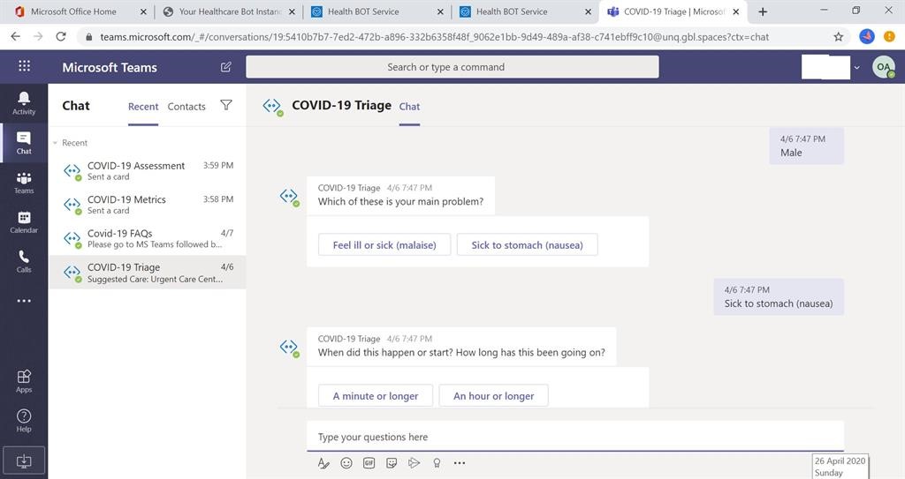Go back in browser history
Image resolution: width=905 pixels, height=479 pixels.
16,36
